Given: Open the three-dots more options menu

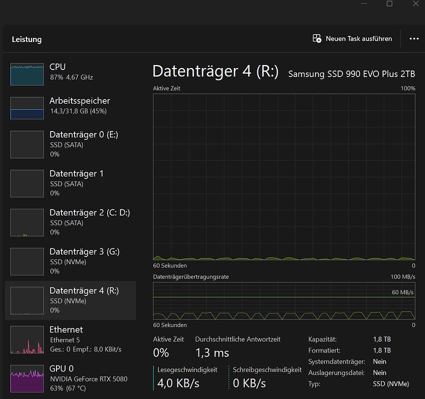Looking at the screenshot, I should (414, 38).
